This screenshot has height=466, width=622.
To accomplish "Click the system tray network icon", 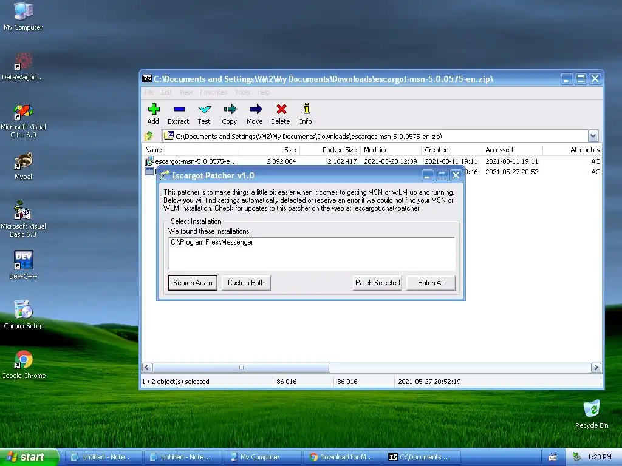I will click(577, 457).
